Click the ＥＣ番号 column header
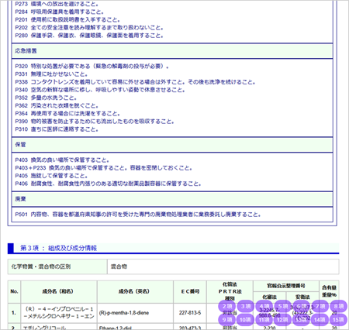 (x=190, y=292)
